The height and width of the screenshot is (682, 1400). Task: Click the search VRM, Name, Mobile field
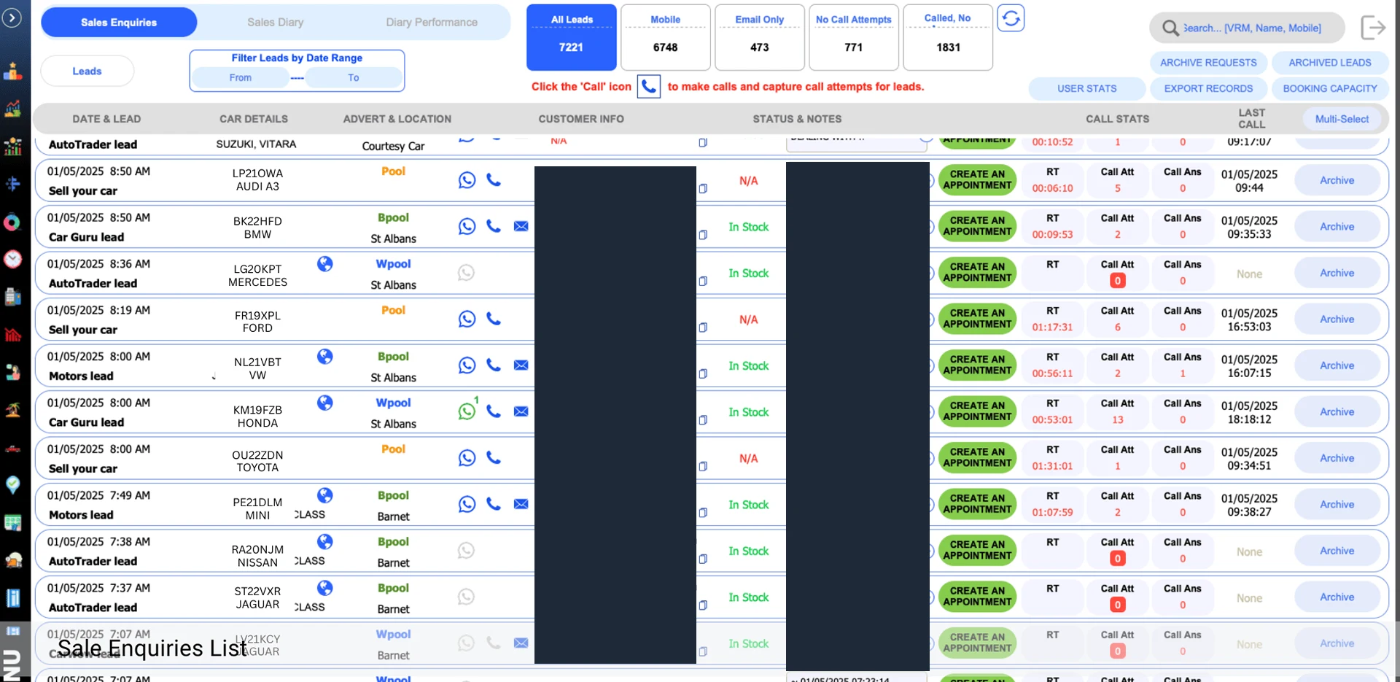1251,28
